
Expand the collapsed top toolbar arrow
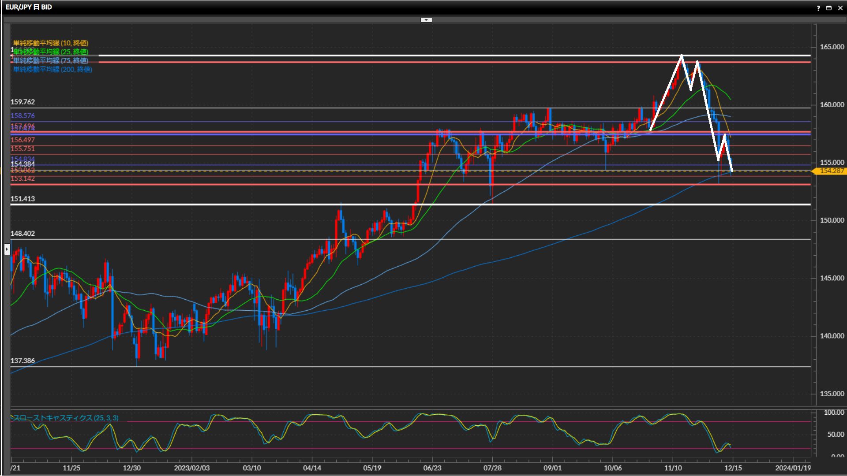click(426, 20)
